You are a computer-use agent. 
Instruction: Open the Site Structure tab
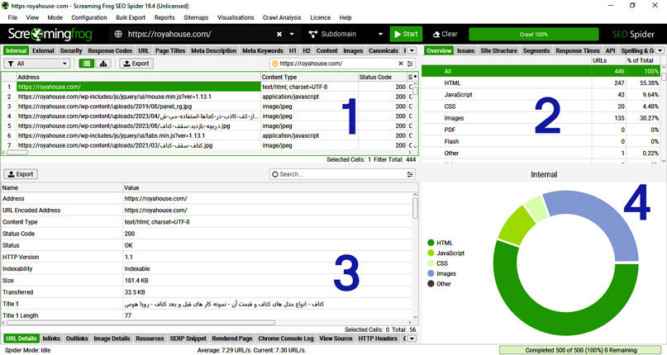pyautogui.click(x=498, y=50)
